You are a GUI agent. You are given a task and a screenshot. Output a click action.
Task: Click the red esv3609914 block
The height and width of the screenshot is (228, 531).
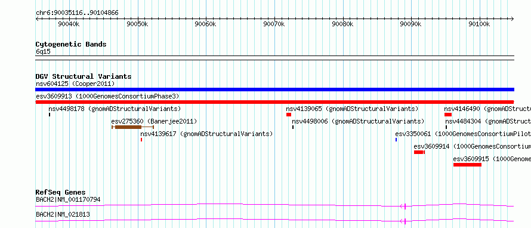click(x=419, y=152)
